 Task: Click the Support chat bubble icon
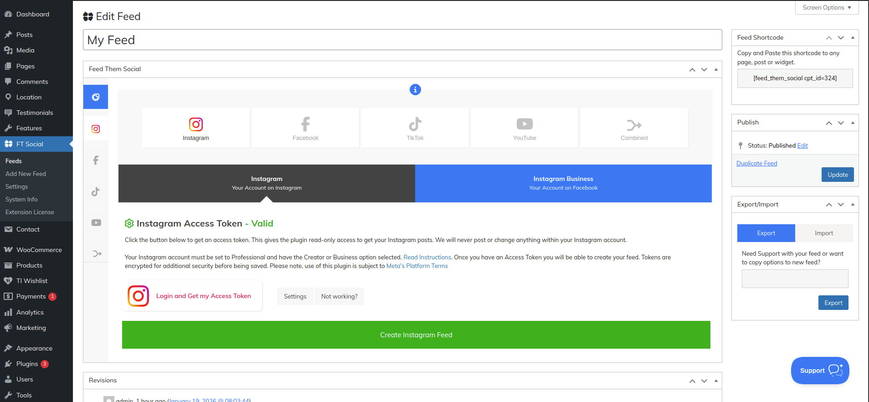tap(836, 370)
